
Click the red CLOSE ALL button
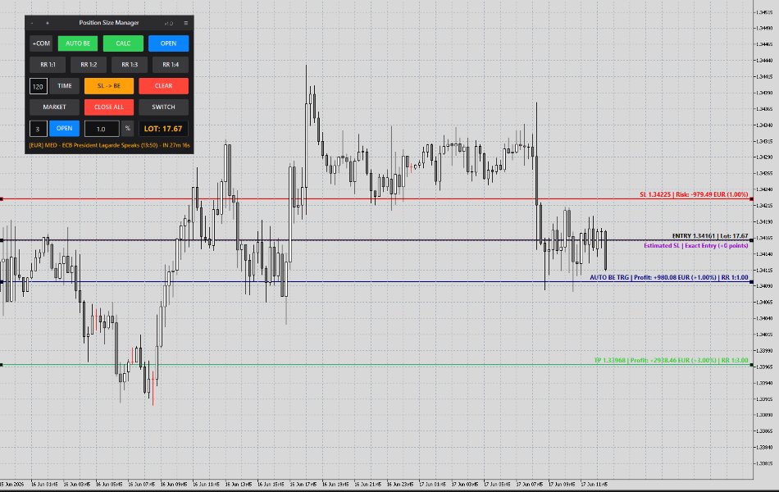click(x=109, y=107)
